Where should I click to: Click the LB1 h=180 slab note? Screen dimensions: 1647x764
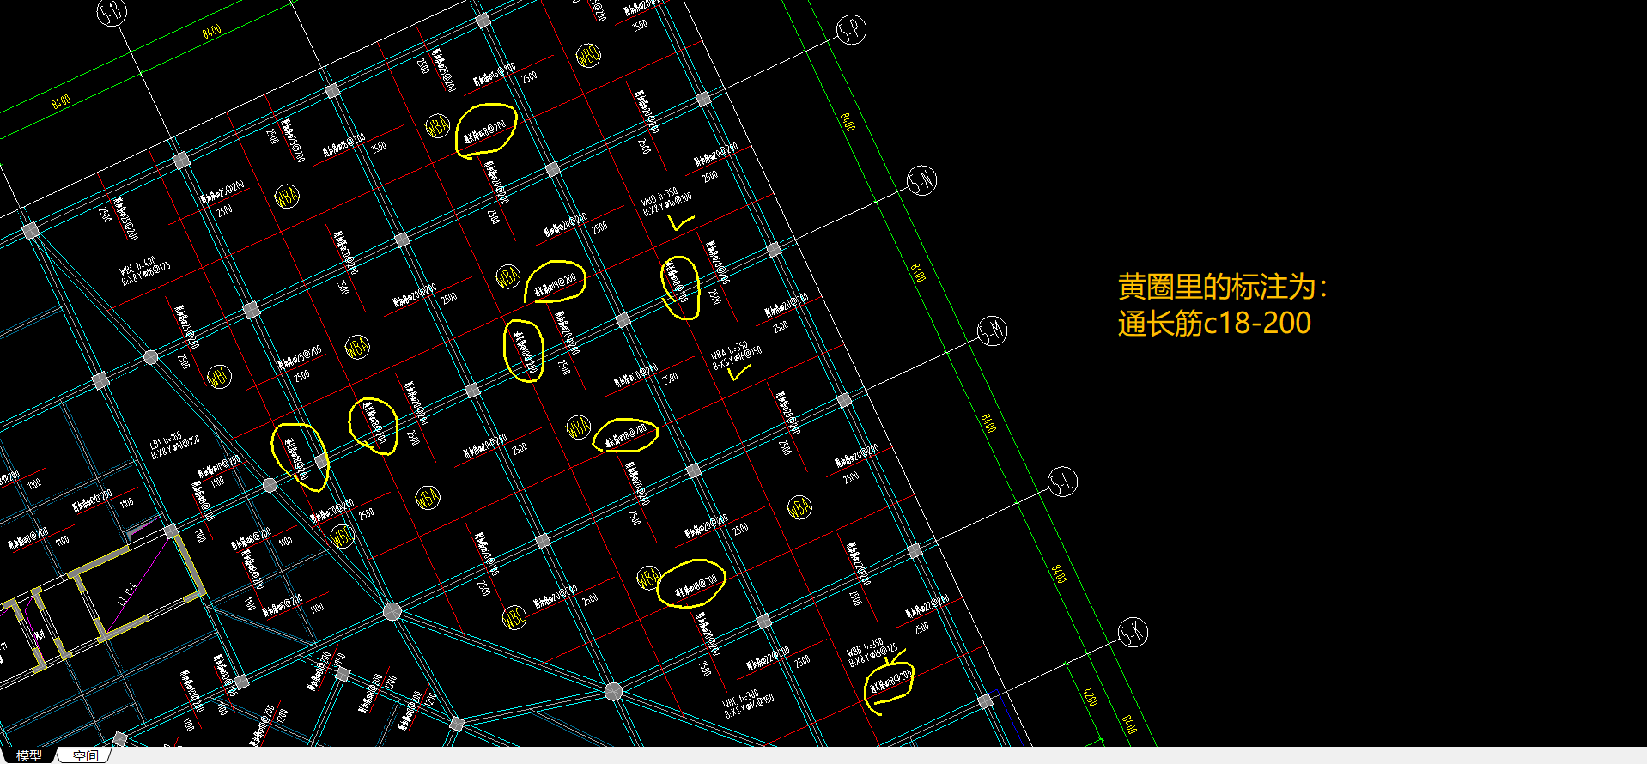(x=174, y=444)
